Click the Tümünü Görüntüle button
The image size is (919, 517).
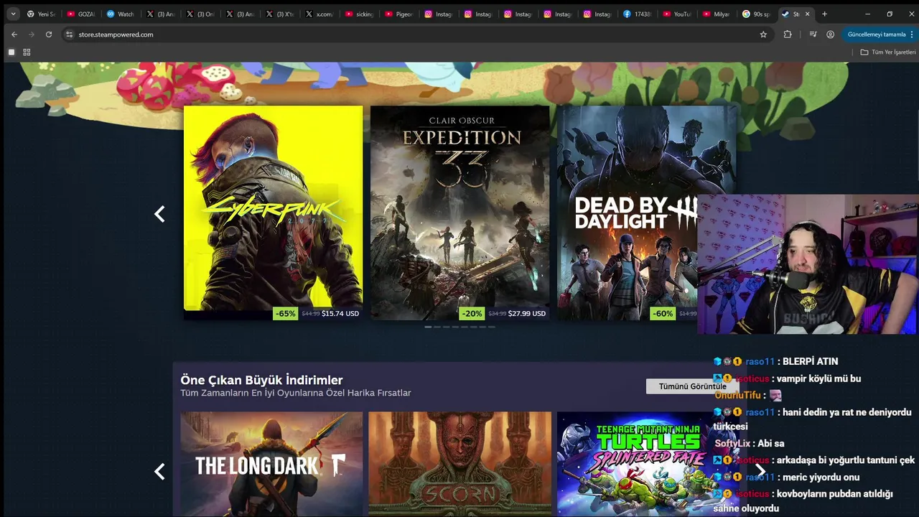point(692,386)
